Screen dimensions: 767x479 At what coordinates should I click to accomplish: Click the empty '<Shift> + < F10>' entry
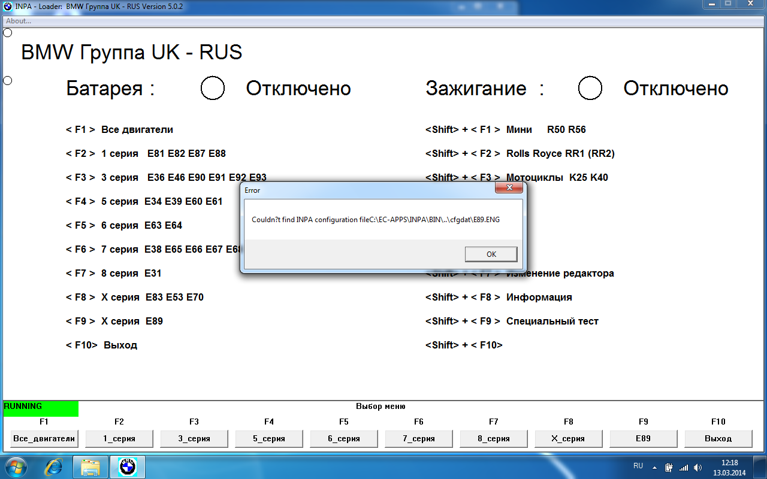click(x=464, y=345)
